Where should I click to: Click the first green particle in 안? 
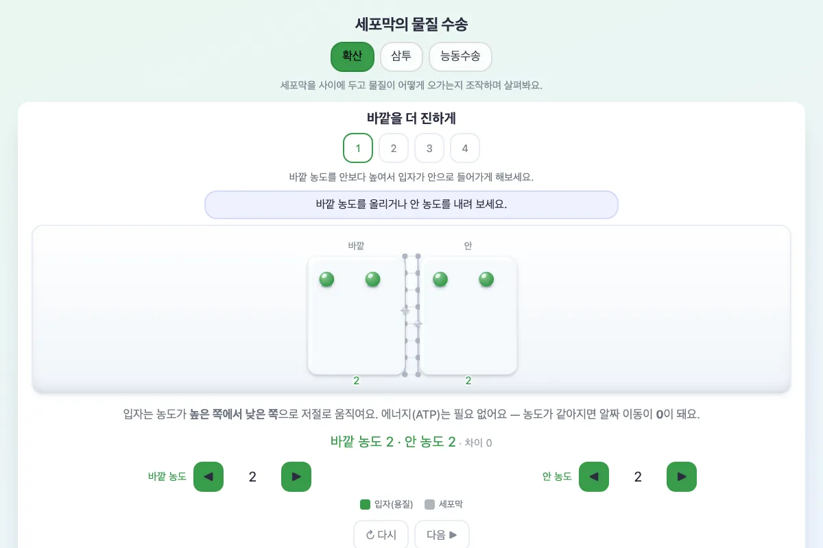click(x=440, y=279)
